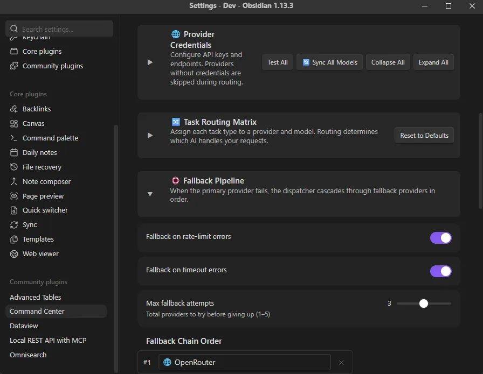483x374 pixels.
Task: Click the Sync arrows icon
Action: click(x=14, y=225)
